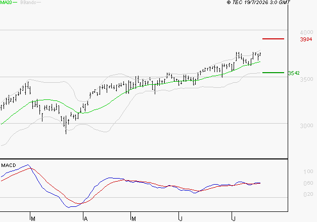The image size is (317, 222).
Task: Click the gray BBands legend line swatch
Action: pos(38,3)
